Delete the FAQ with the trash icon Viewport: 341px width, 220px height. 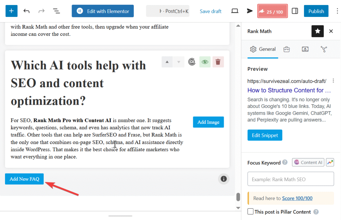click(218, 62)
